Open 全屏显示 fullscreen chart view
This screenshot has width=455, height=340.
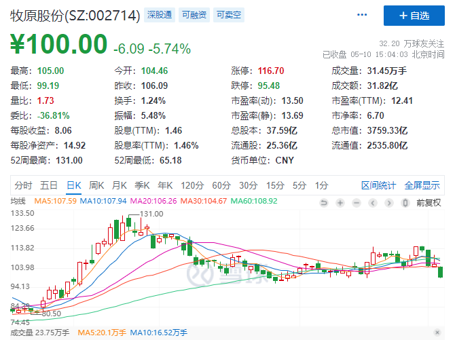pyautogui.click(x=422, y=185)
